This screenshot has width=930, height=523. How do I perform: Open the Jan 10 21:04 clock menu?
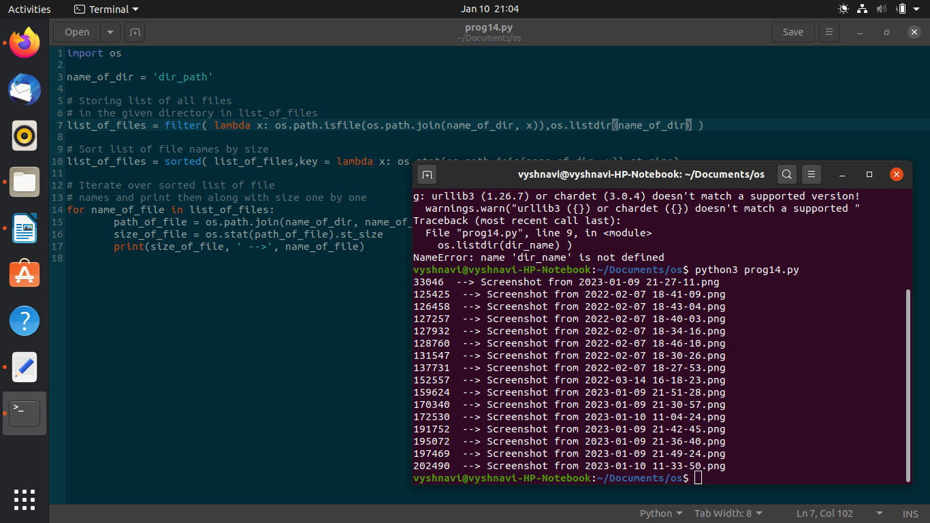[490, 9]
